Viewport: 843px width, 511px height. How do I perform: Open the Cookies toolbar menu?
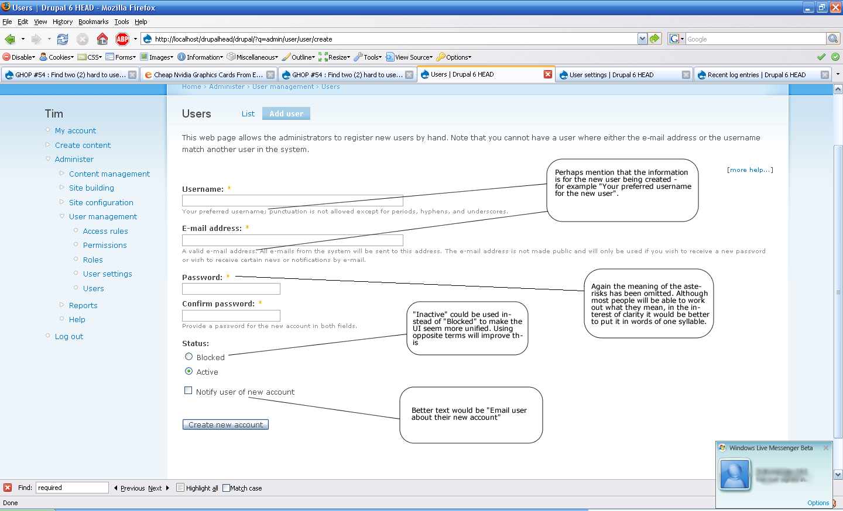(57, 57)
